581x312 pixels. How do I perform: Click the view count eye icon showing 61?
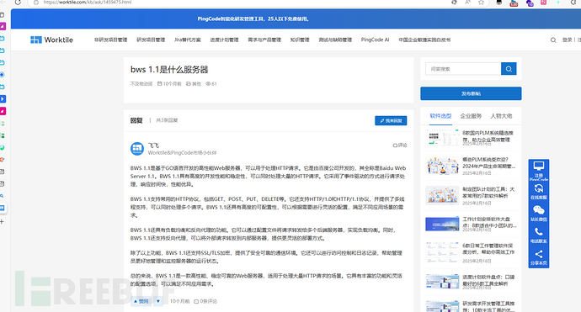(208, 83)
